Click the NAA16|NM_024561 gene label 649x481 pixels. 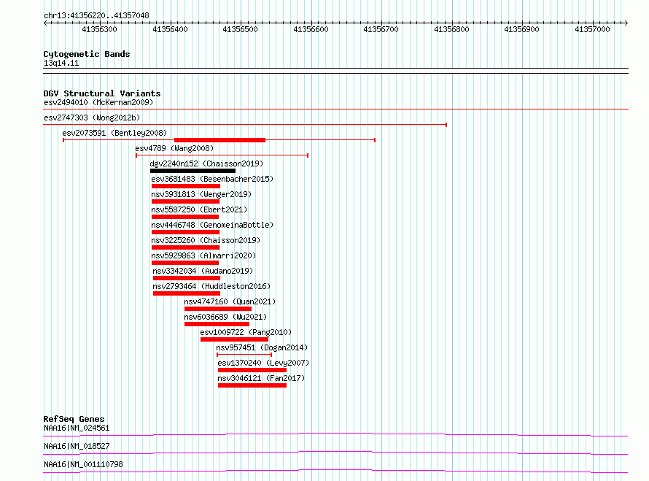[77, 428]
